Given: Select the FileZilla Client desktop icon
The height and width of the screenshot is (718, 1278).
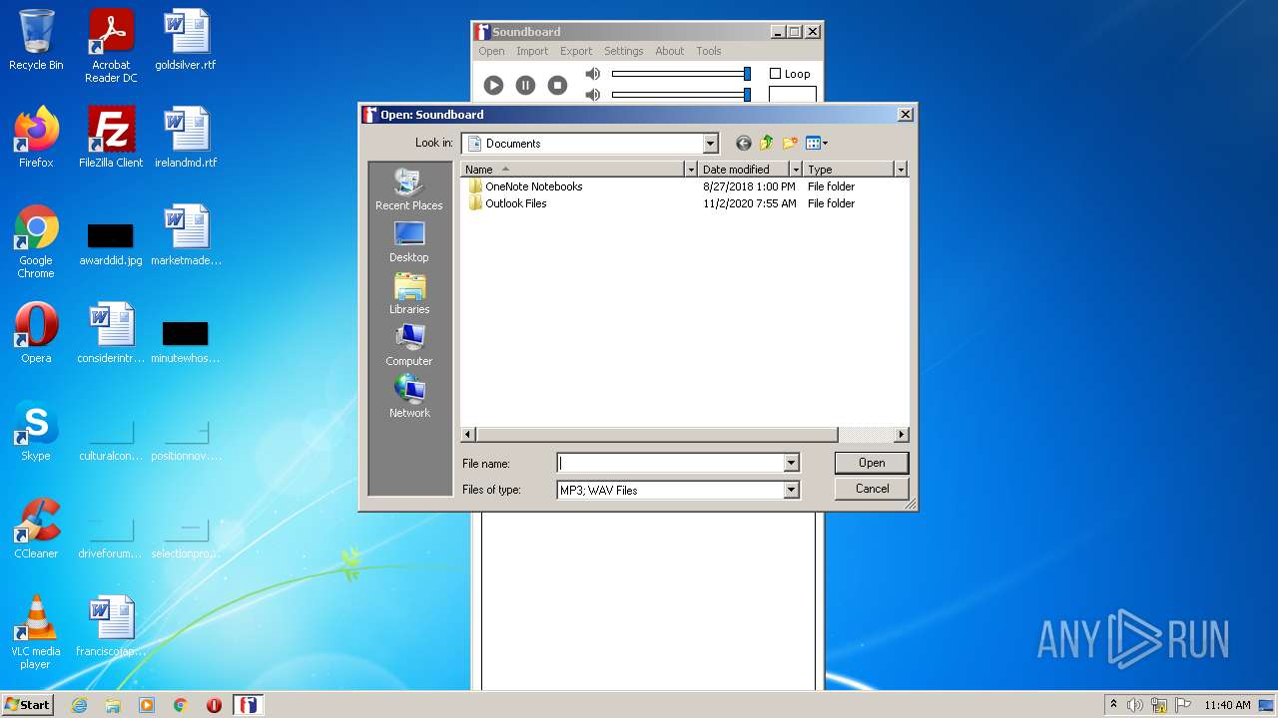Looking at the screenshot, I should pyautogui.click(x=111, y=138).
